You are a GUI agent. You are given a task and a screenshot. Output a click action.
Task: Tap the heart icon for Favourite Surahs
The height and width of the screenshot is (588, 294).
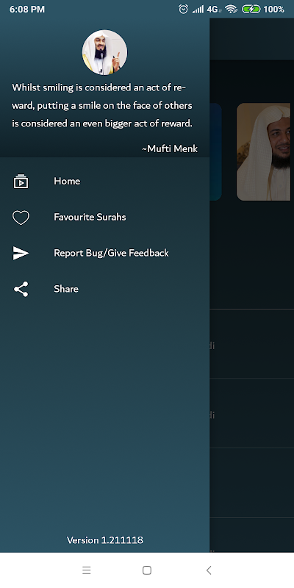click(21, 218)
